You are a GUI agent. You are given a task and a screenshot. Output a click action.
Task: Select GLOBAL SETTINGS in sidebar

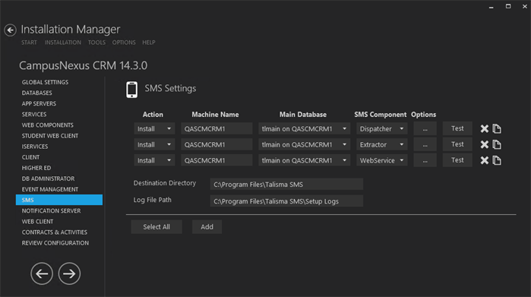pos(45,82)
